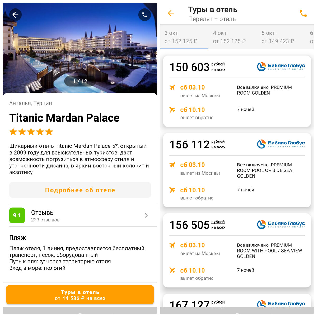317x317 pixels.
Task: Open the 156 505 rubles tour offer
Action: [x=237, y=250]
